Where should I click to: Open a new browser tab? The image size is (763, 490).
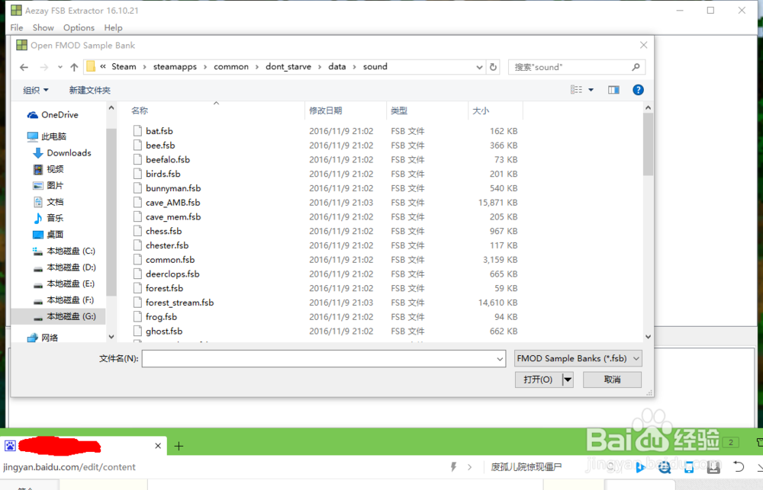tap(179, 446)
